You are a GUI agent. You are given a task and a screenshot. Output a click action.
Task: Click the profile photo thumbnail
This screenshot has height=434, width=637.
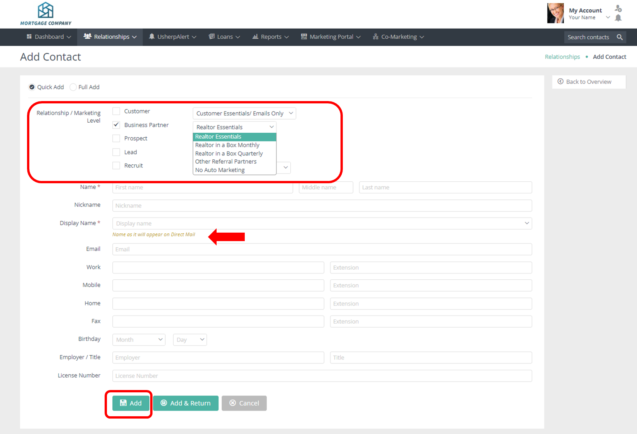tap(555, 13)
